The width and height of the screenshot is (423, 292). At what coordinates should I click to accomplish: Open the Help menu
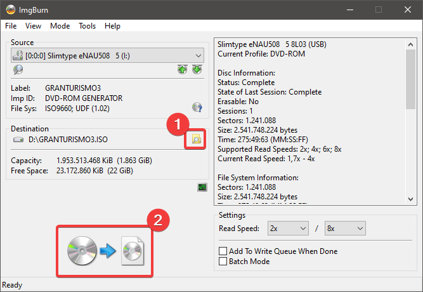coord(112,26)
